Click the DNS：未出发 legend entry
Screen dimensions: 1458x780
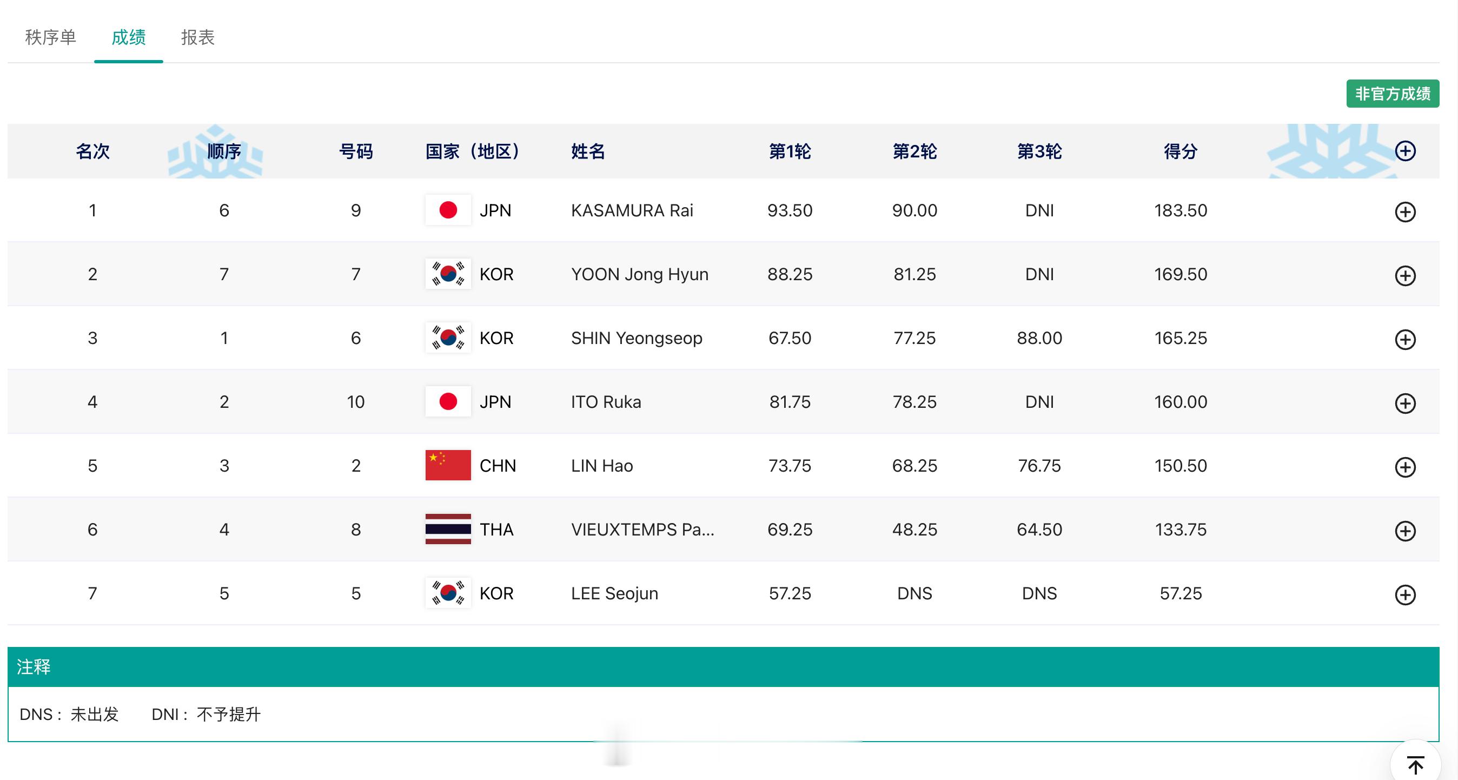coord(69,715)
